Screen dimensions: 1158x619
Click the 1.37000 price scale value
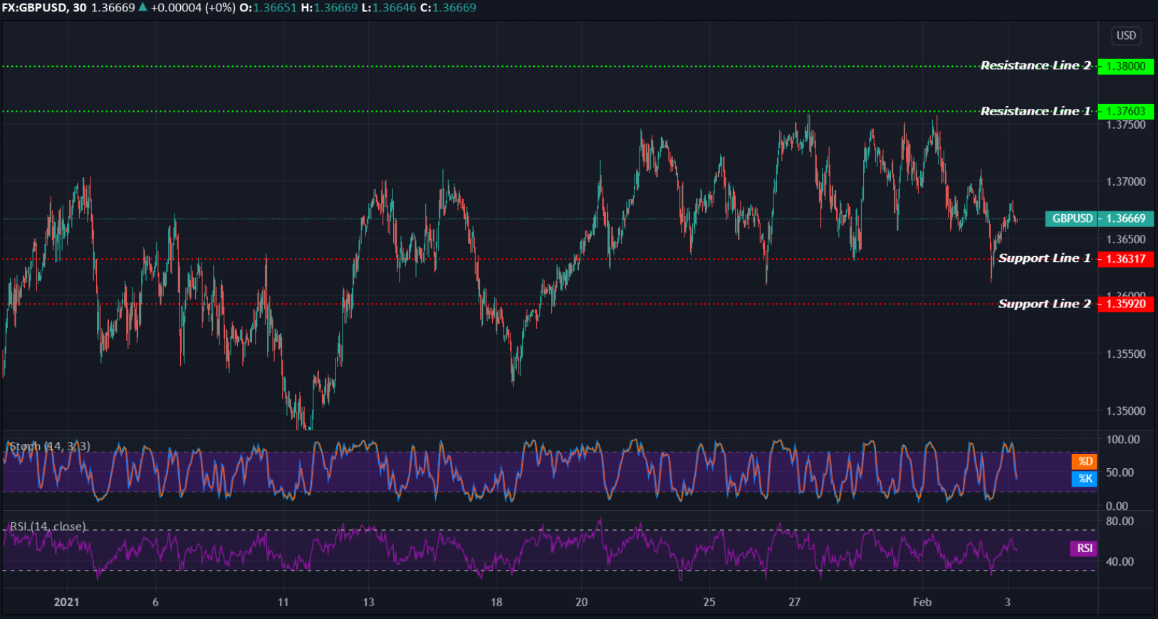click(1126, 181)
